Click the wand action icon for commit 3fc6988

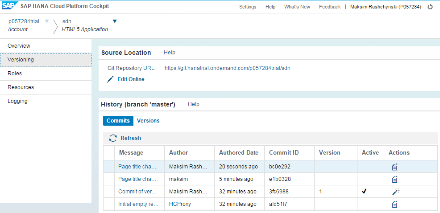pos(396,192)
